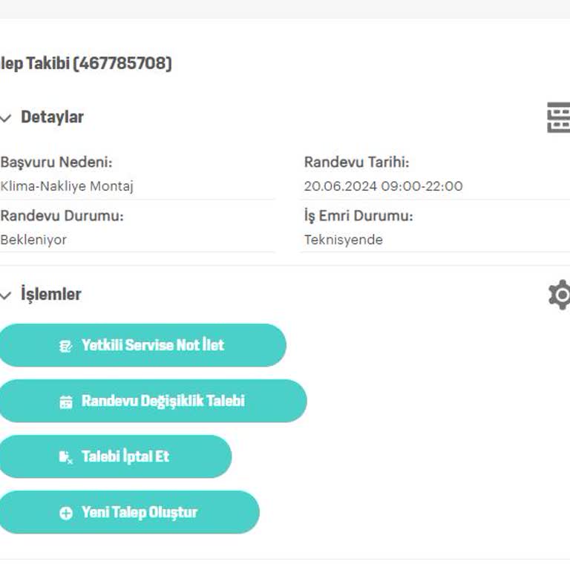
Task: Click the Teknisyende work order status
Action: coord(343,240)
